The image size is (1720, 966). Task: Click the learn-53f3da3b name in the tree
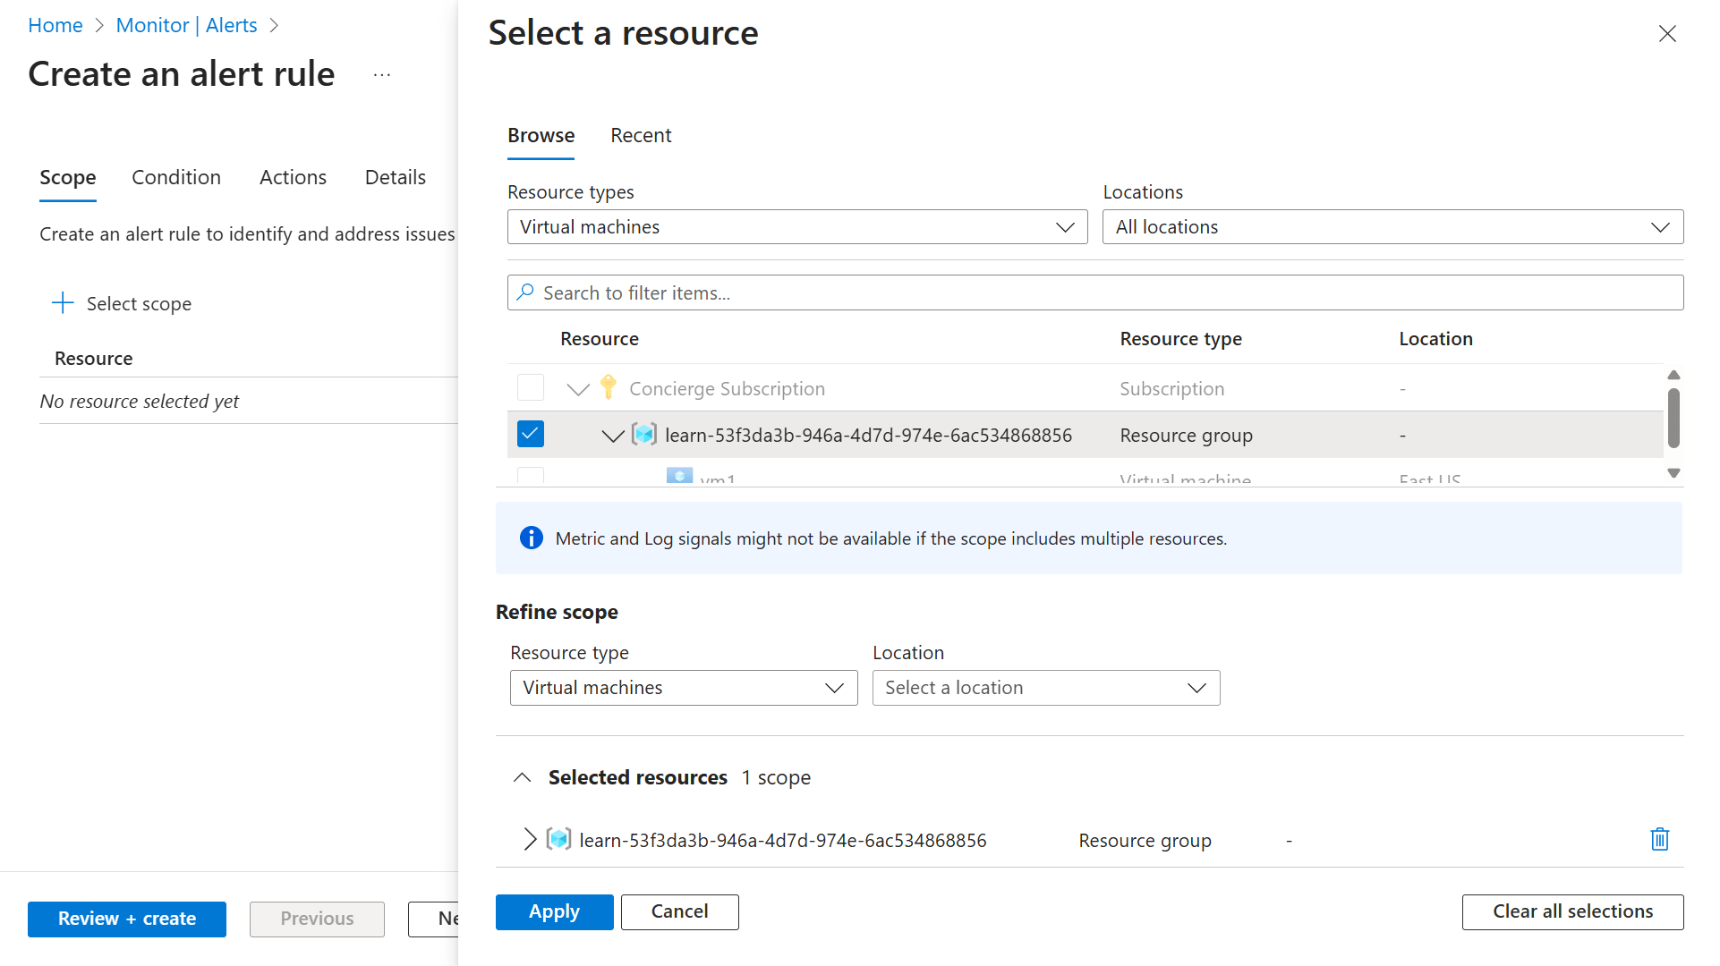(x=868, y=436)
